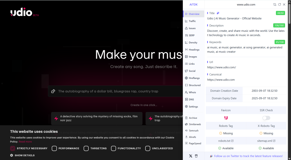Click the Canonical value https://www.udio.com

click(221, 80)
